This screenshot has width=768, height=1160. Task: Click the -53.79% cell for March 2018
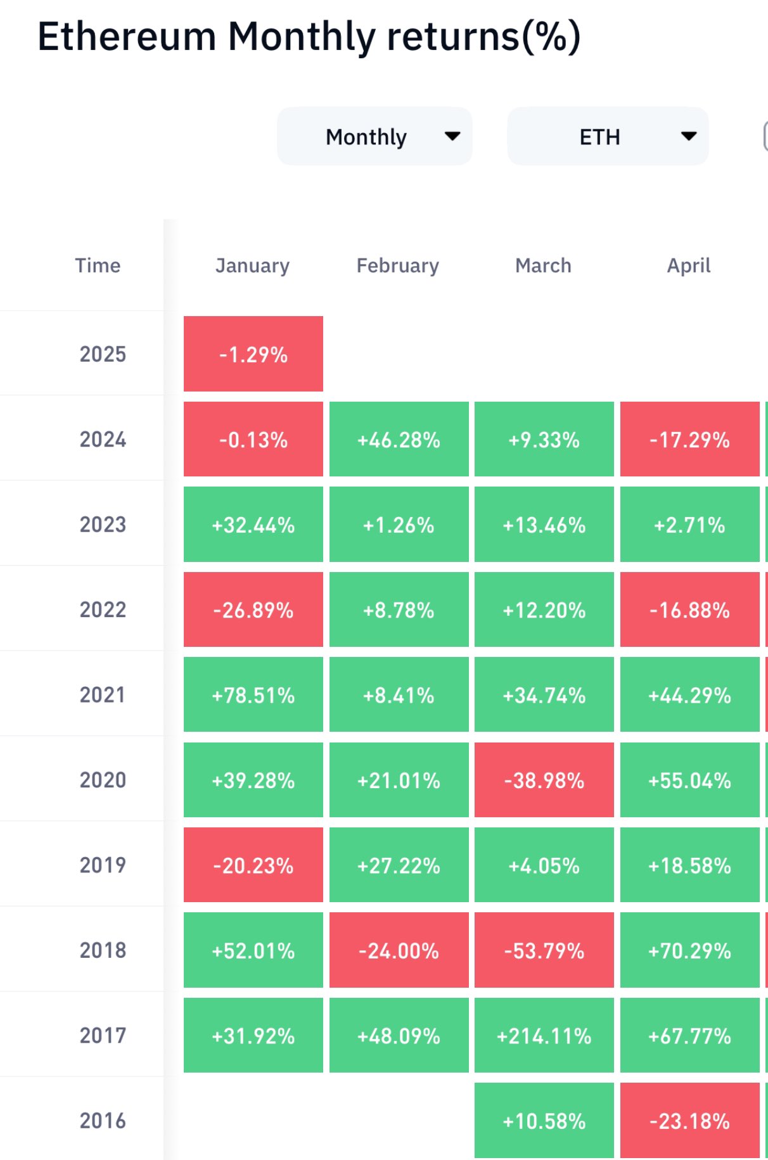click(544, 950)
